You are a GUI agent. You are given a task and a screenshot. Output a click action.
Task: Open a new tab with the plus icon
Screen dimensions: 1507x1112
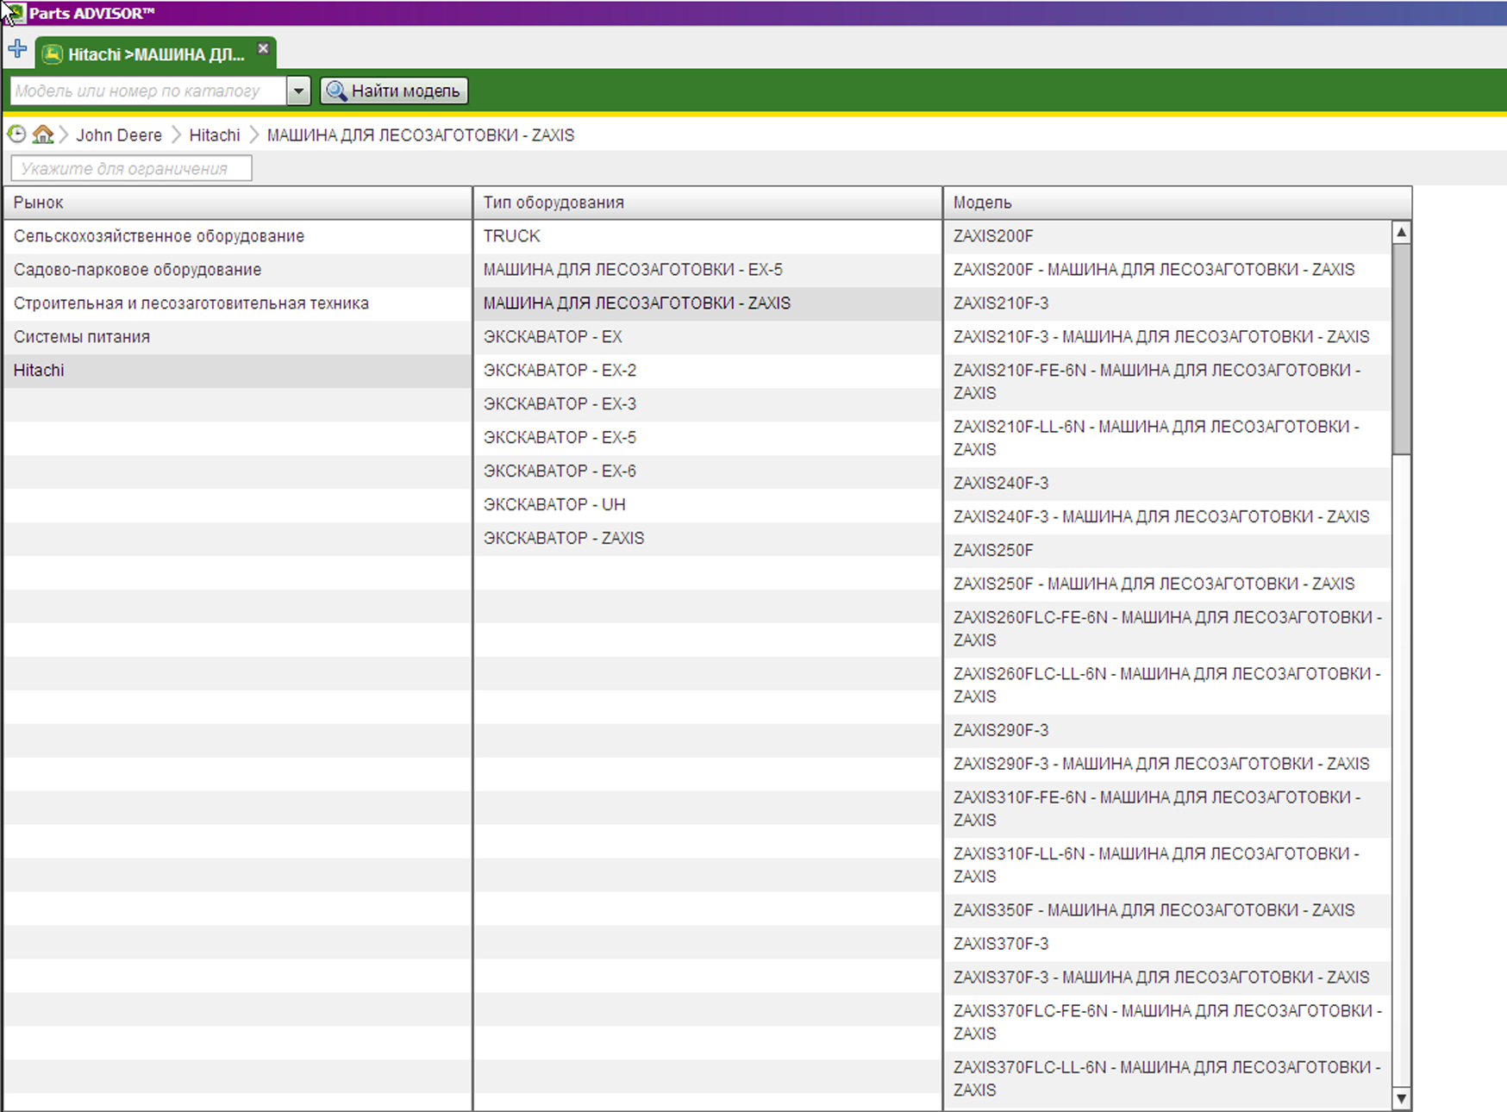17,49
